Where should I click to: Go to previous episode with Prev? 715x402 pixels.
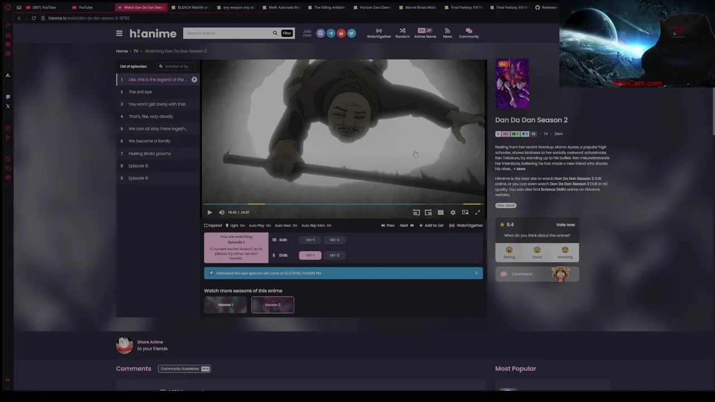point(388,226)
